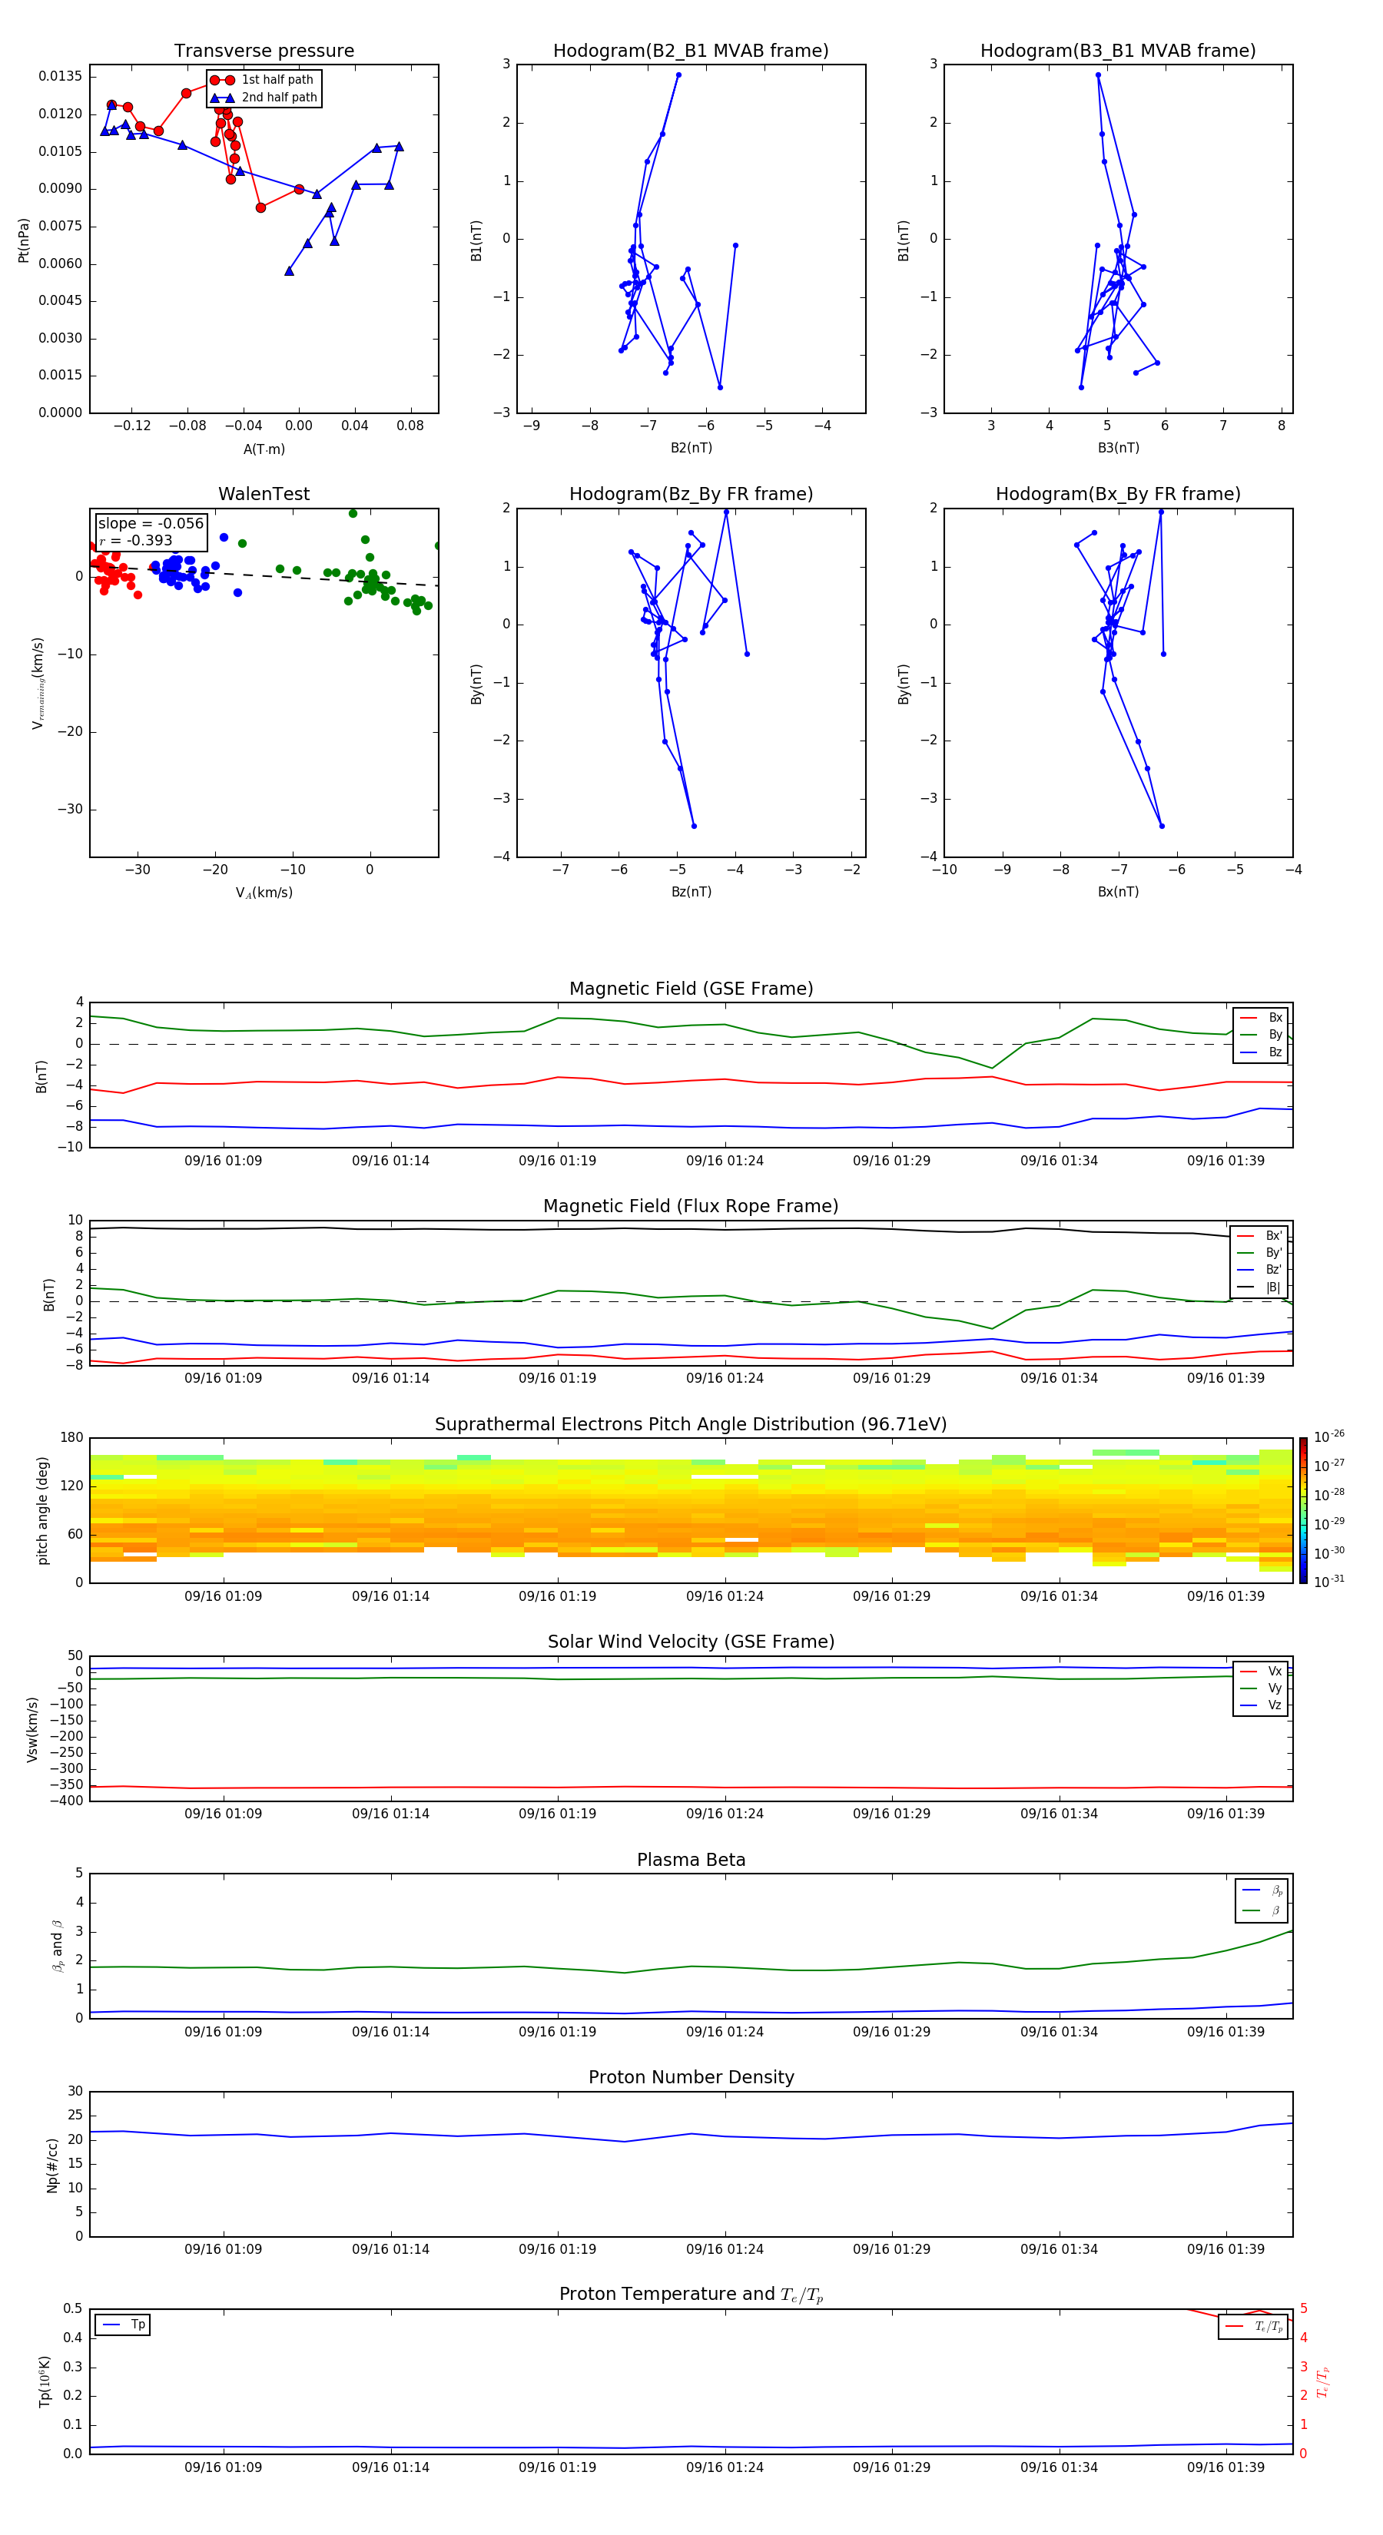Click 'Vsw(km/s)' y-axis label

(32, 1729)
